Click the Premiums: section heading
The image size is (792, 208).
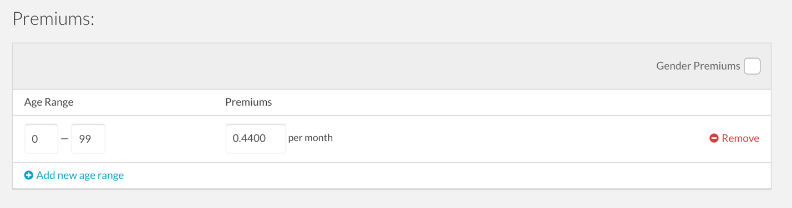click(53, 19)
